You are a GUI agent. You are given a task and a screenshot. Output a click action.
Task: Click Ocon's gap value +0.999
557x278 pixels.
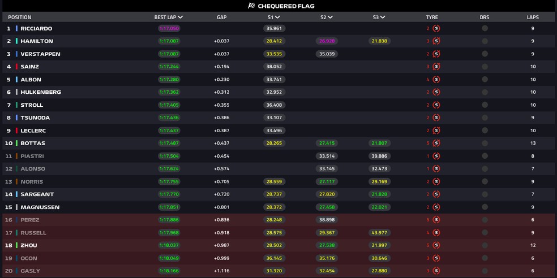(x=222, y=258)
